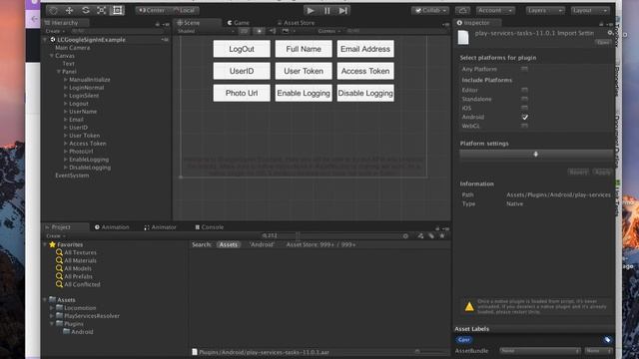639x359 pixels.
Task: Toggle the Center pivot mode button
Action: (152, 10)
